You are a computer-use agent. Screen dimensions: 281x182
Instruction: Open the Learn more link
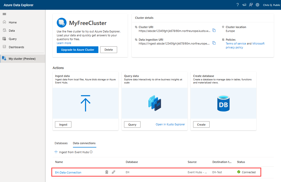point(64,43)
